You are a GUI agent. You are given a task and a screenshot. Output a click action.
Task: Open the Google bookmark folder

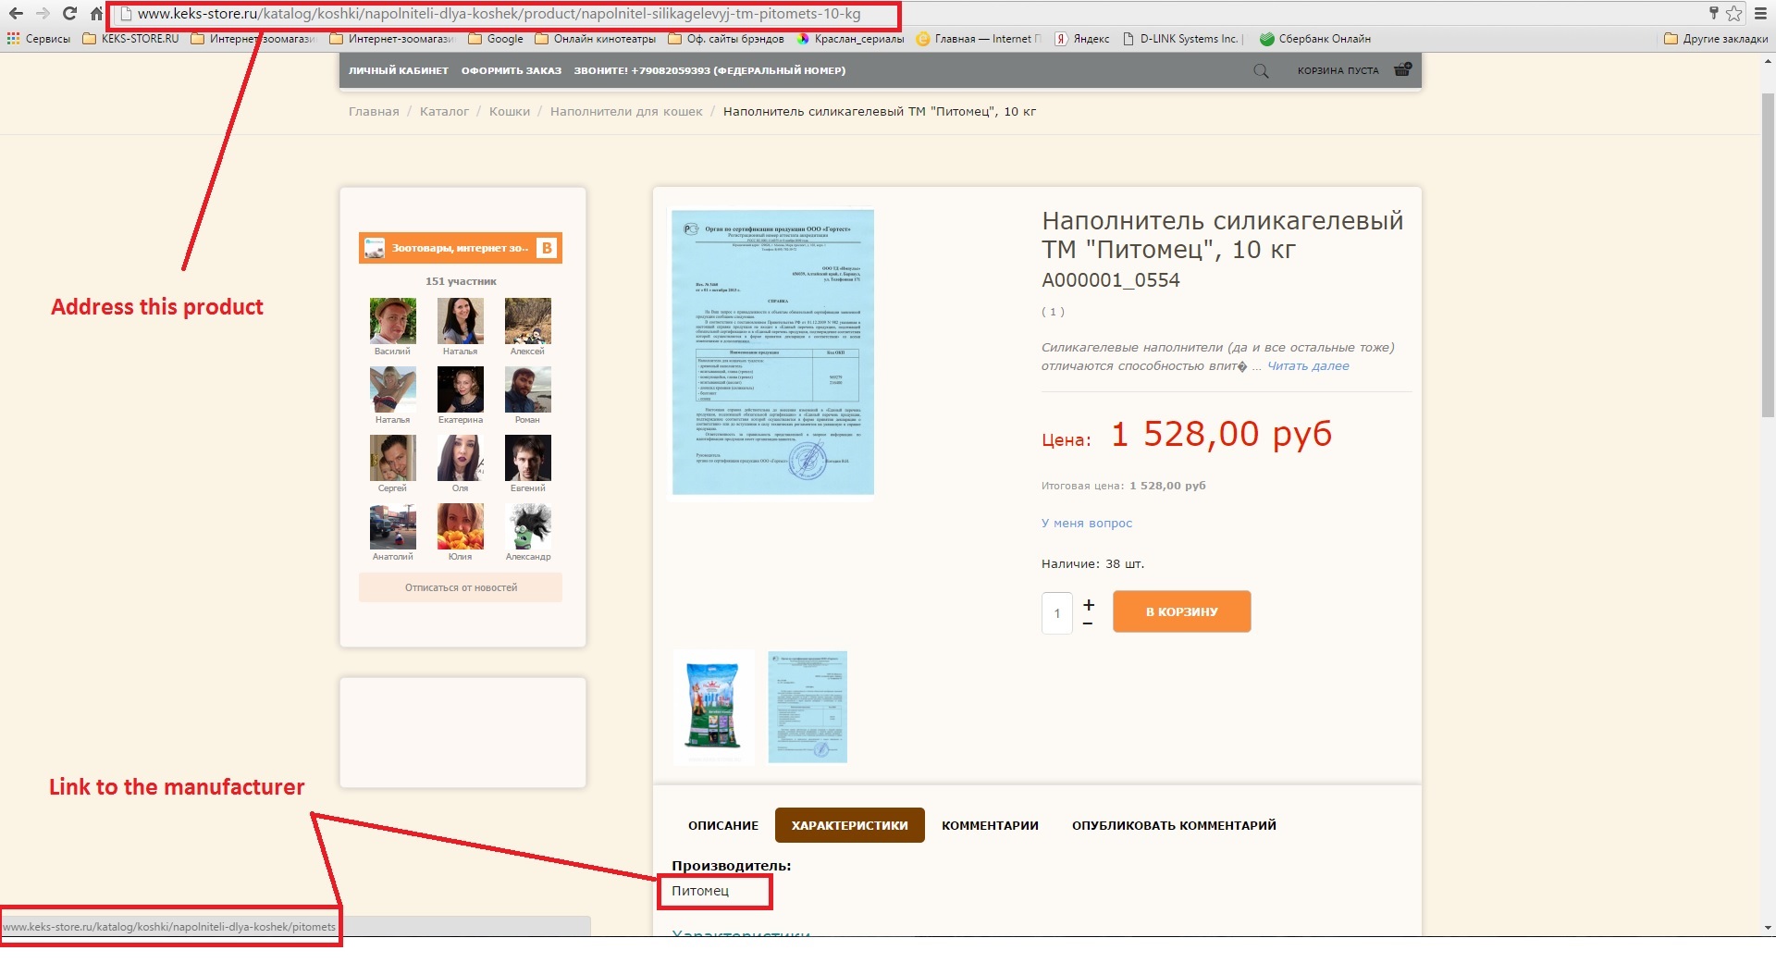496,39
